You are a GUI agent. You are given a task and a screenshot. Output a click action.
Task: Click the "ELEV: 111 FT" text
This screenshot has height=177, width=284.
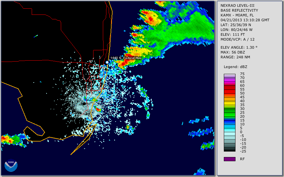point(233,34)
